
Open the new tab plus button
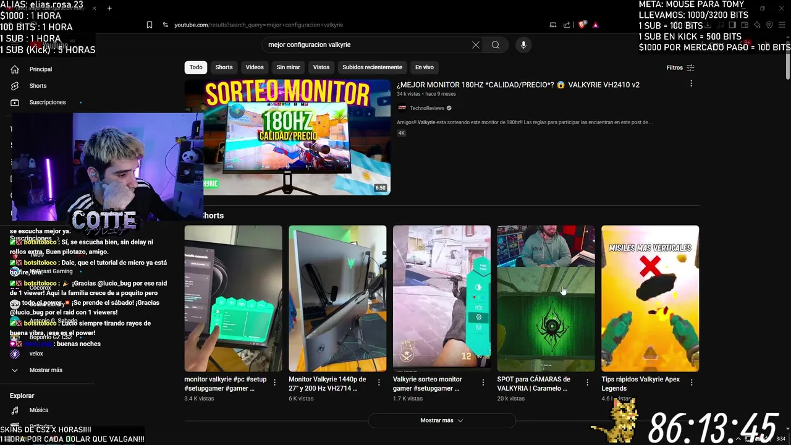point(109,8)
